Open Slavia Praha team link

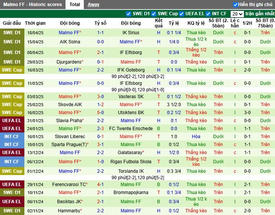coord(70,121)
